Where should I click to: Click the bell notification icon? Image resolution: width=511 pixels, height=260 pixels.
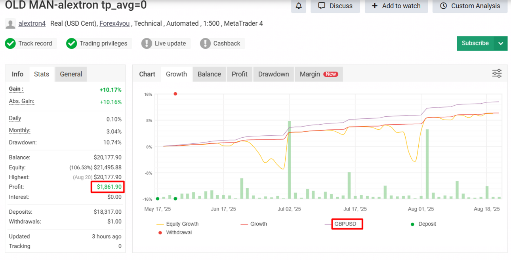coord(299,6)
